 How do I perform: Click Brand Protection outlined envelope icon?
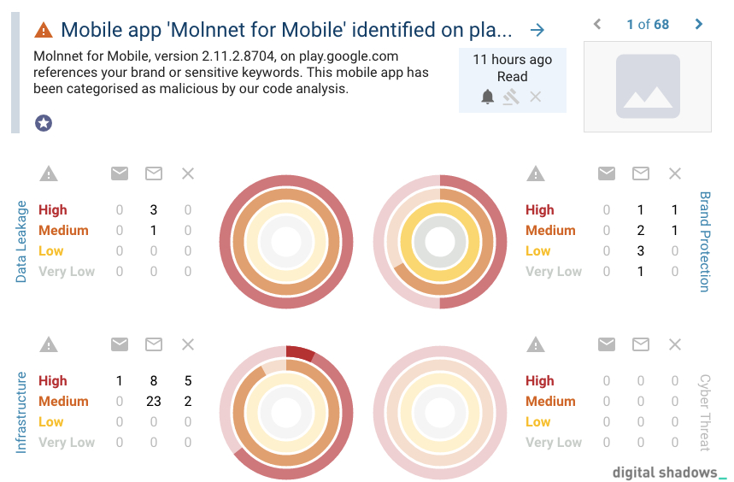pos(640,173)
